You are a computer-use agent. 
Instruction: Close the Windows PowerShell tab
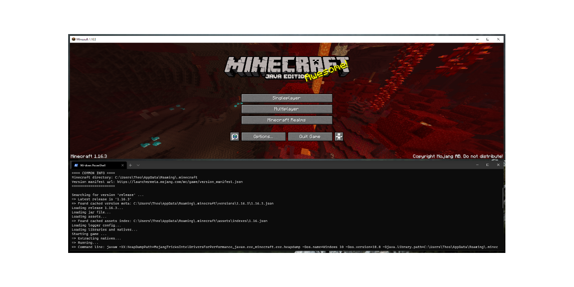coord(122,165)
